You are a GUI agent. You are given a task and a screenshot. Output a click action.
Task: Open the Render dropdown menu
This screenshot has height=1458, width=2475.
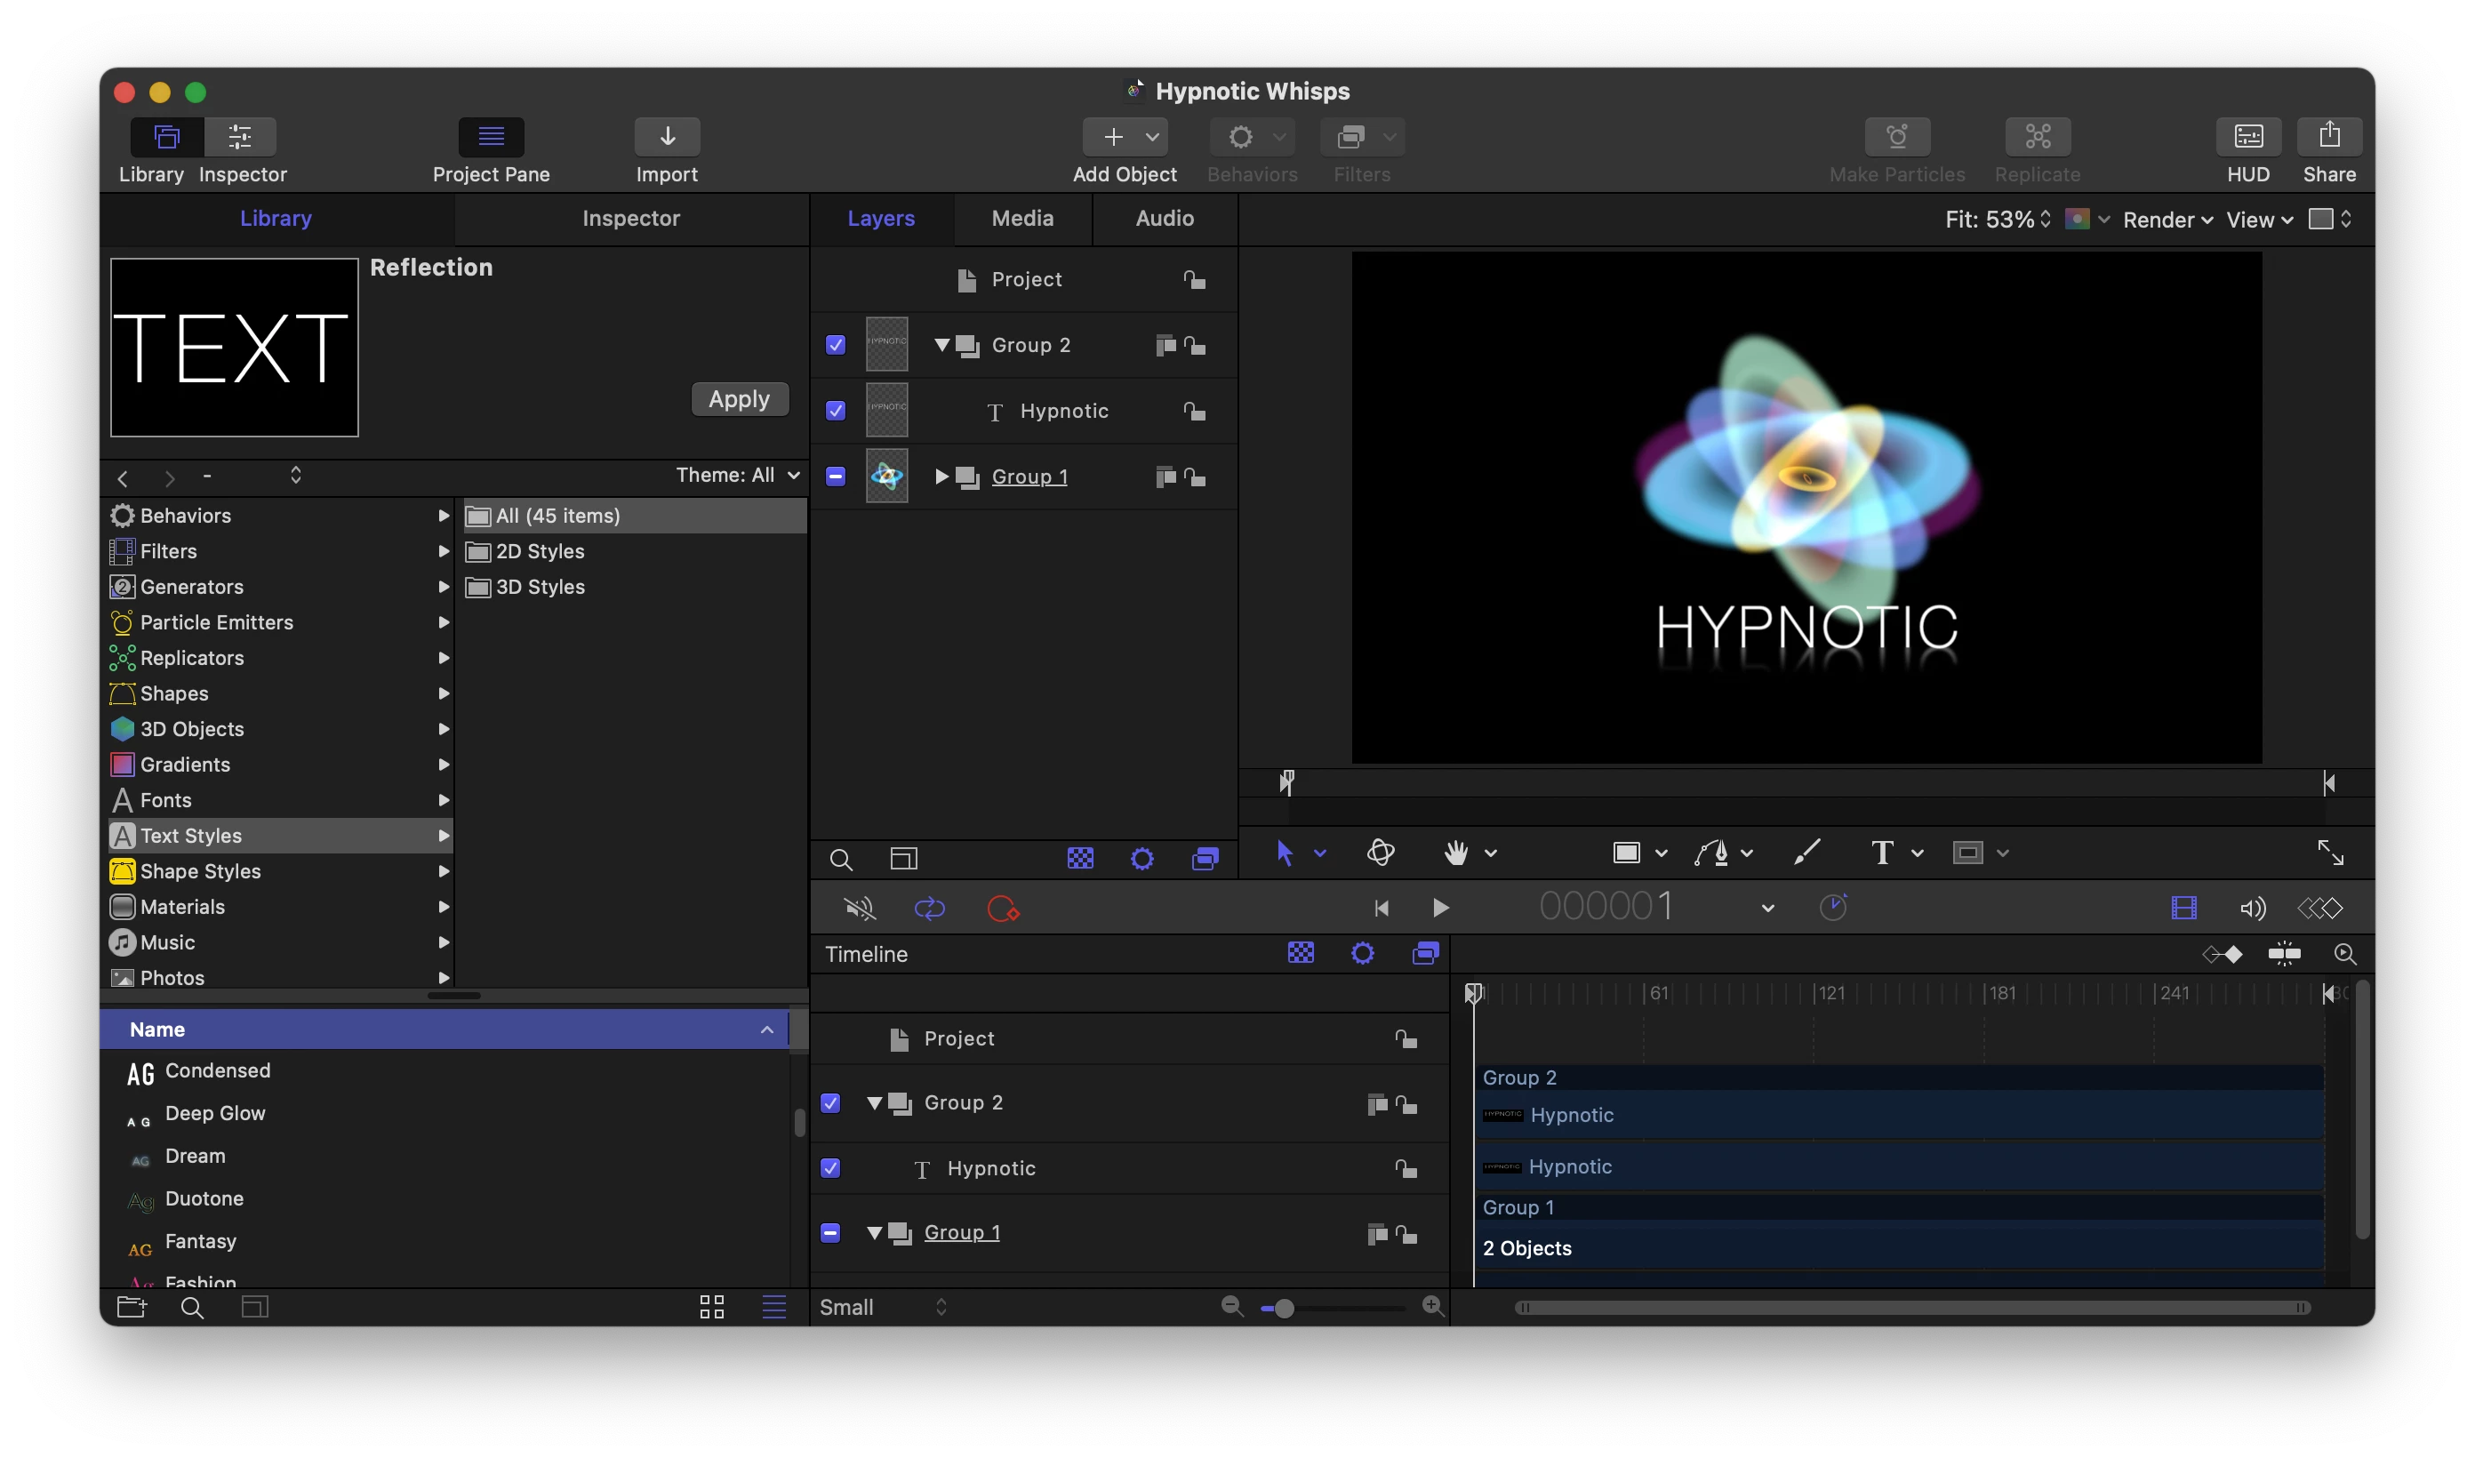(x=2167, y=219)
